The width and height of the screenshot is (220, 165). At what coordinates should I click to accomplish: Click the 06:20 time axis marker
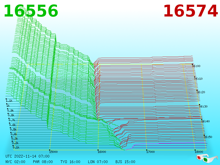coord(201,92)
